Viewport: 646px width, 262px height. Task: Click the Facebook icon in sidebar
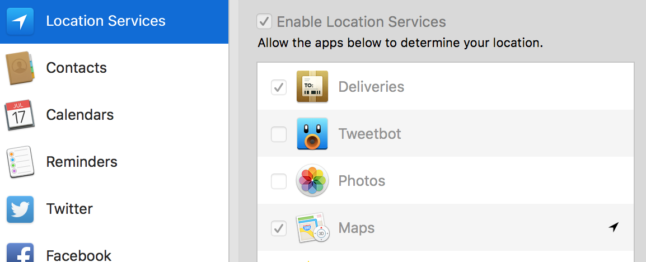click(20, 252)
